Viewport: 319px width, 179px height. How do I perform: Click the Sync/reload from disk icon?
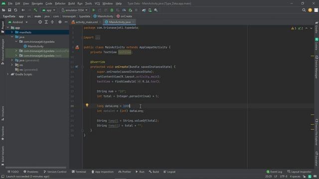point(15,10)
